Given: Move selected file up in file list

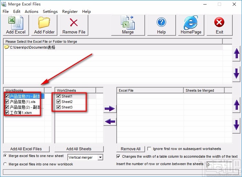Looking at the screenshot, I should (237, 53).
